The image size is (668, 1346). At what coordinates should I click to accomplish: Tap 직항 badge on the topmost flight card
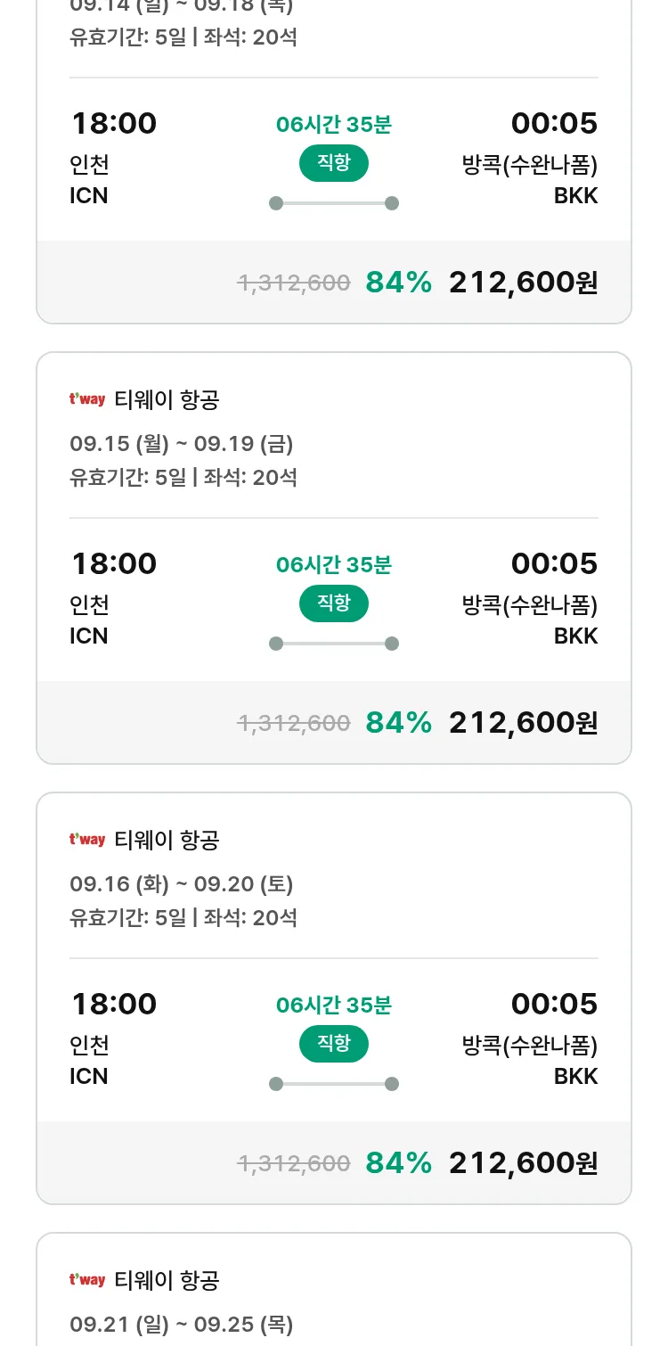tap(334, 163)
